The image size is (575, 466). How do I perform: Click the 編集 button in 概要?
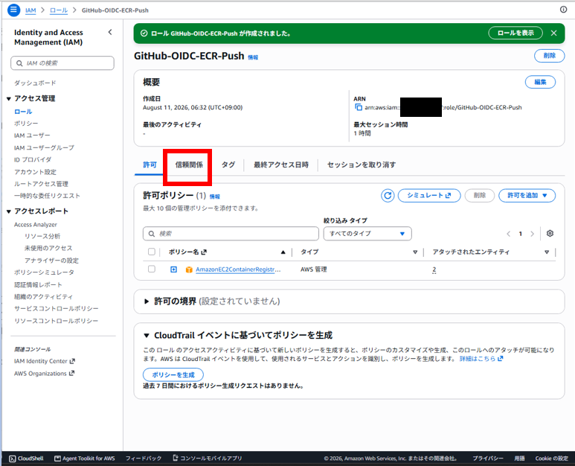coord(540,82)
